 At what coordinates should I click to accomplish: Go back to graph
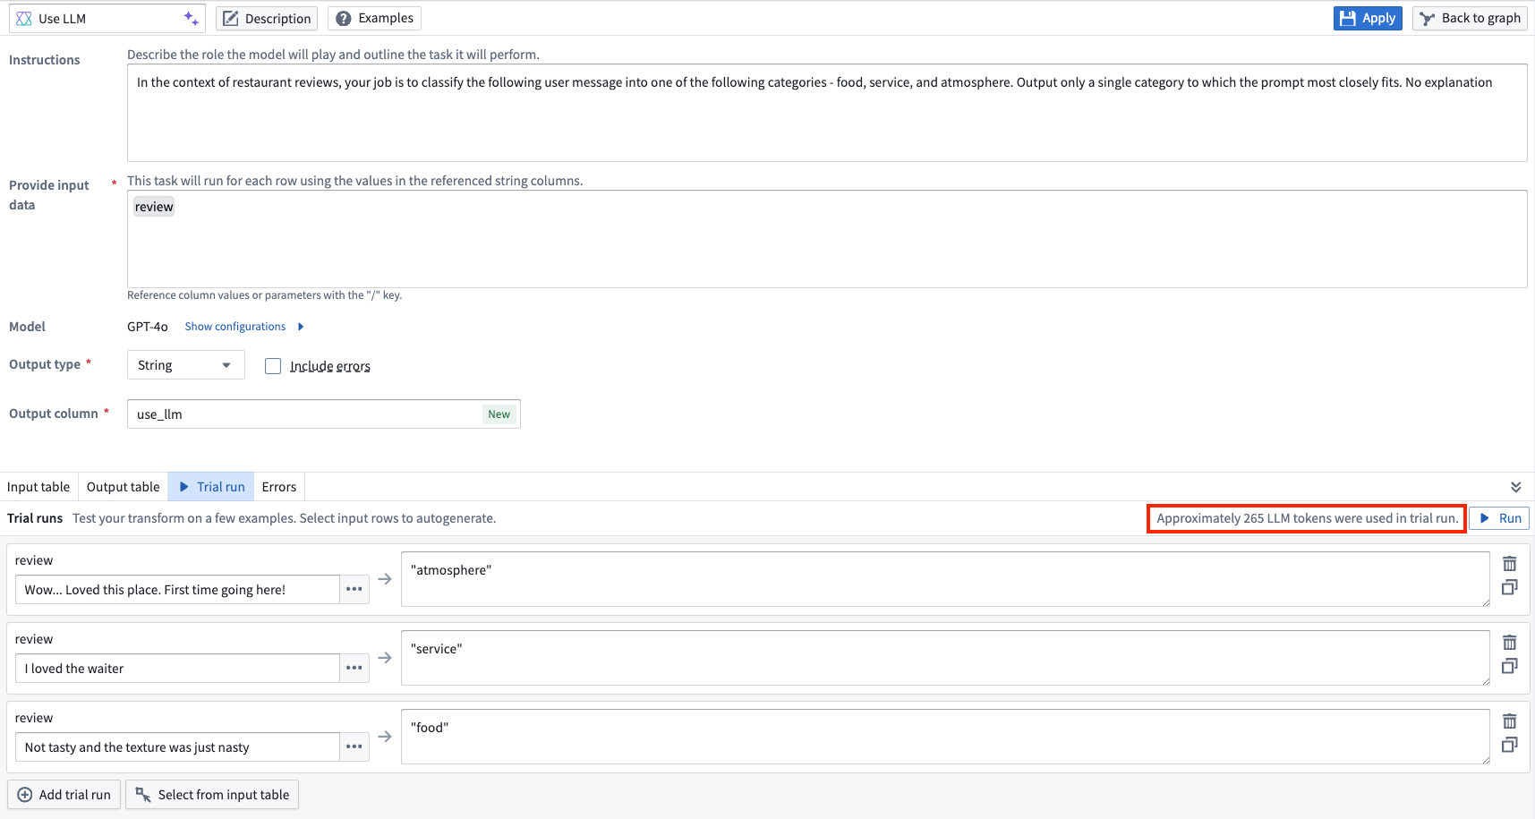tap(1470, 18)
